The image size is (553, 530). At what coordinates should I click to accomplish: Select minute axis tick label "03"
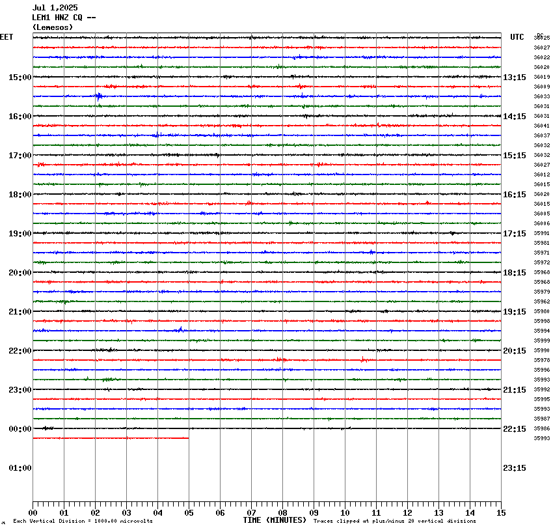point(126,513)
